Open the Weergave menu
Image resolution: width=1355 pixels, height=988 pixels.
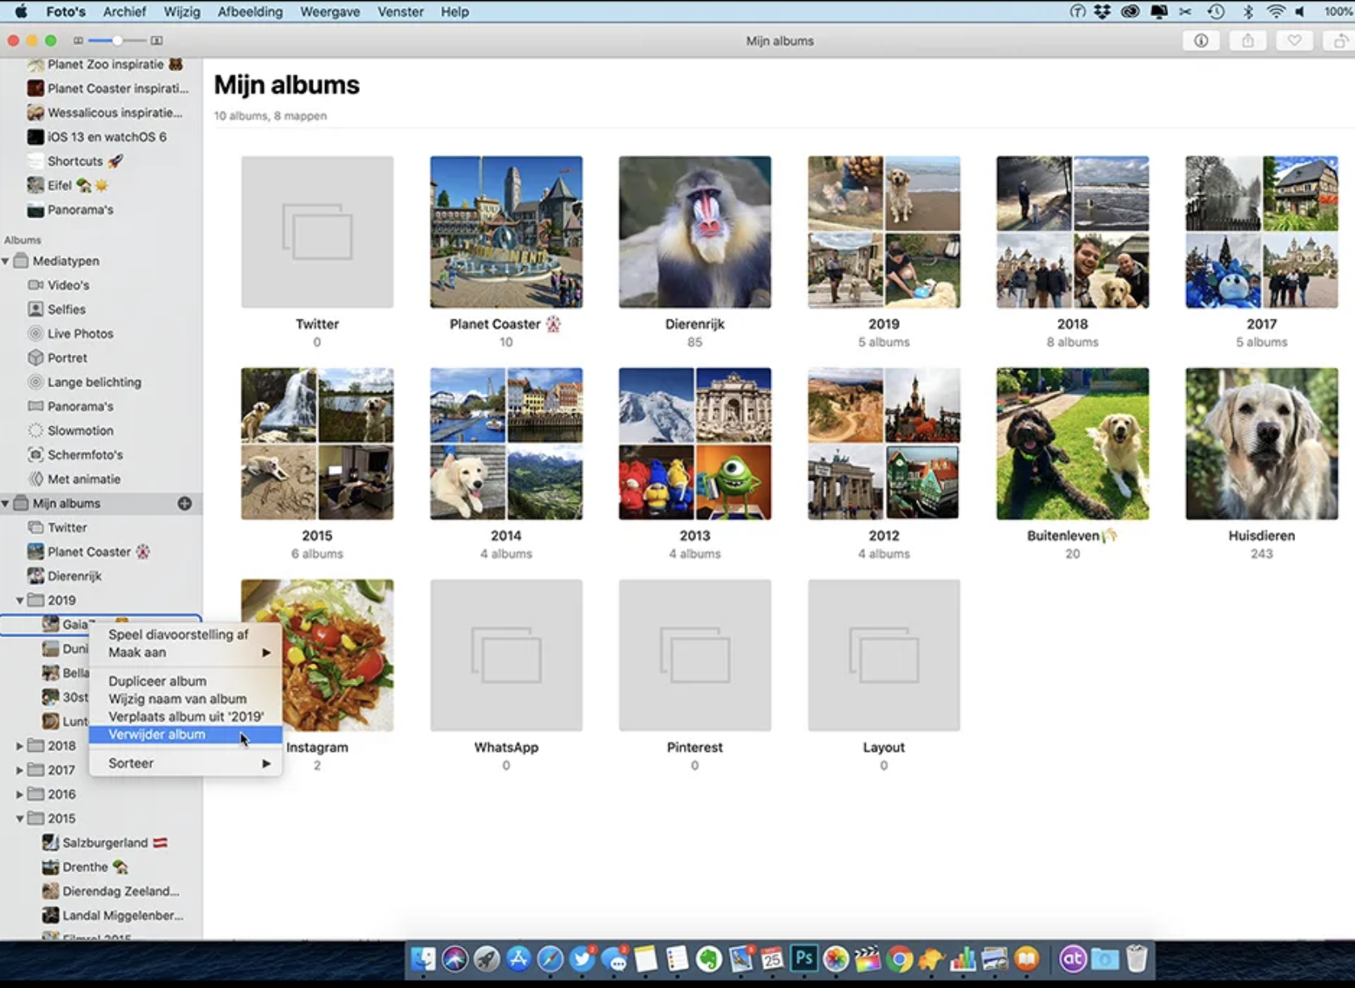click(330, 11)
